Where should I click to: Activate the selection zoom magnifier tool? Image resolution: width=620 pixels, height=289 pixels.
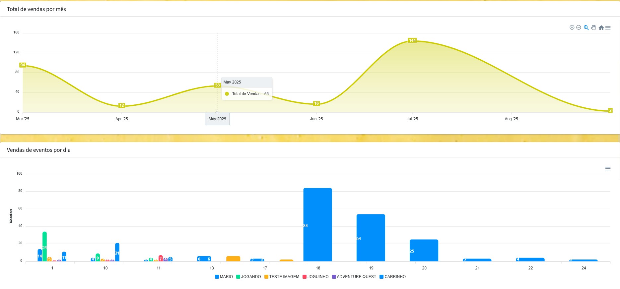pos(586,28)
